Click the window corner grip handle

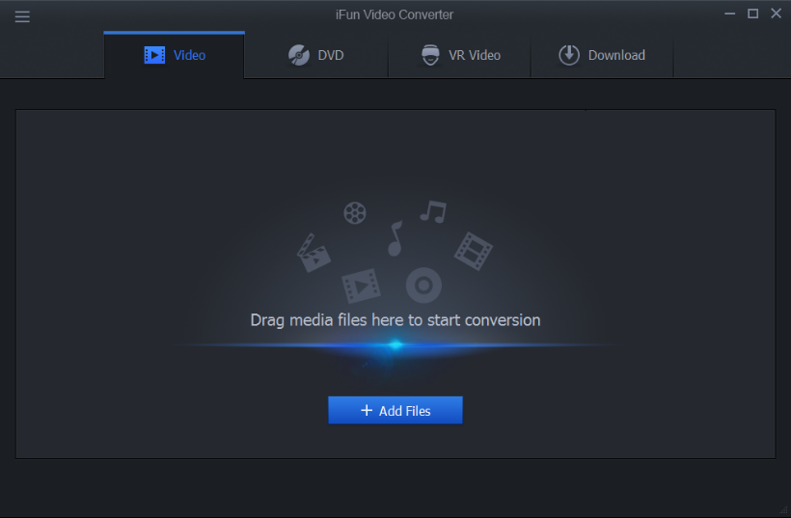(783, 510)
